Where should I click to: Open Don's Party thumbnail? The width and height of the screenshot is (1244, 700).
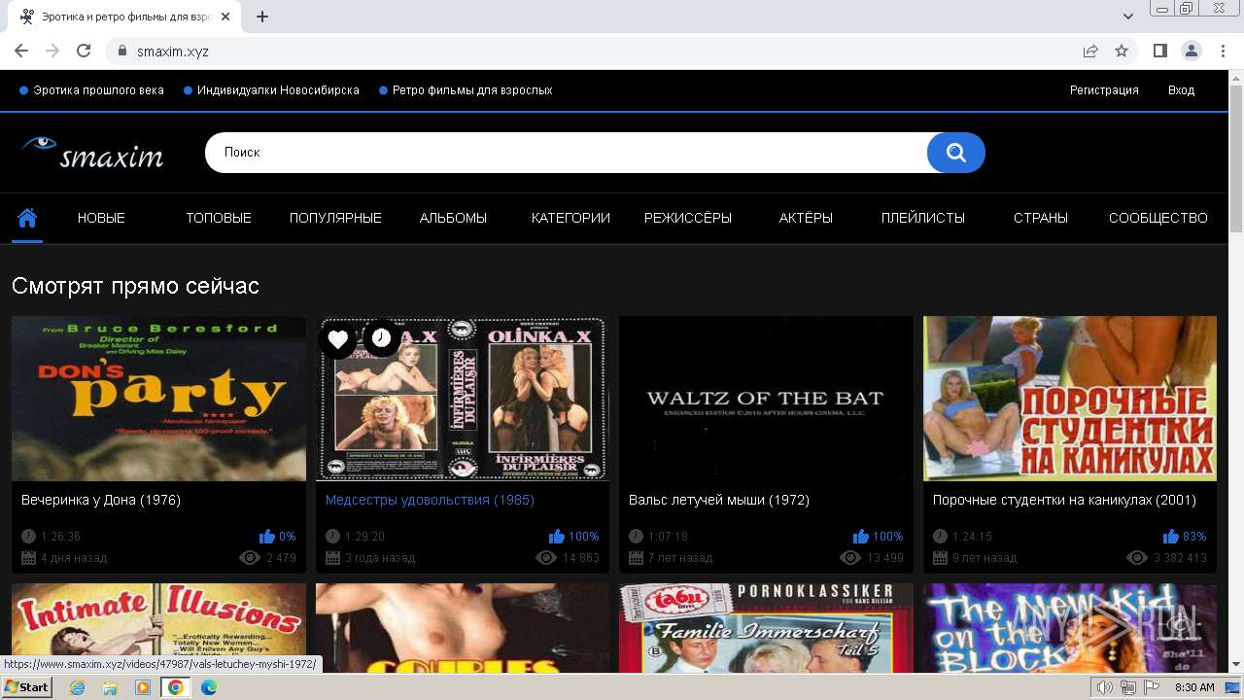point(158,399)
